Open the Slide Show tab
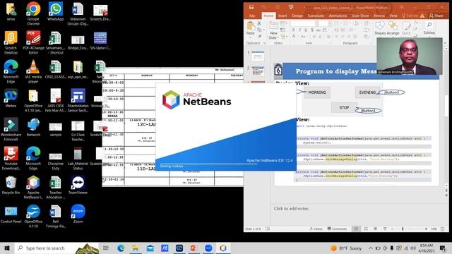Screen dimensions: 452x254 pyautogui.click(x=360, y=16)
